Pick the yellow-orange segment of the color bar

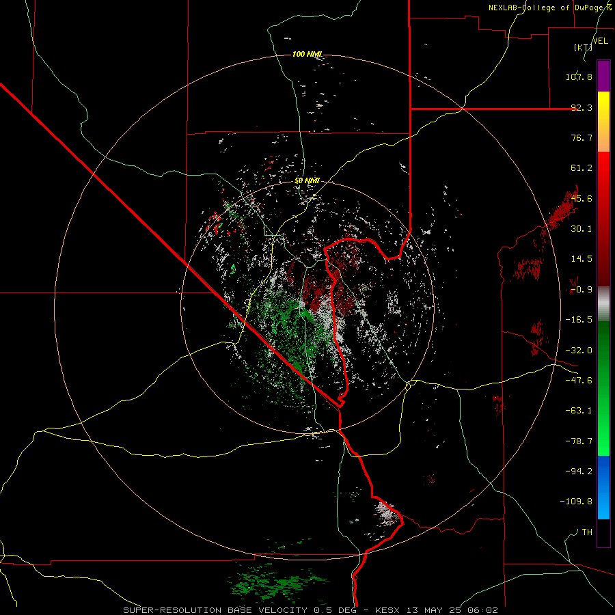(603, 122)
